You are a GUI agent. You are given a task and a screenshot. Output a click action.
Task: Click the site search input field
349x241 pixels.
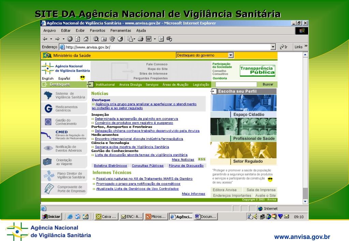coord(236,84)
